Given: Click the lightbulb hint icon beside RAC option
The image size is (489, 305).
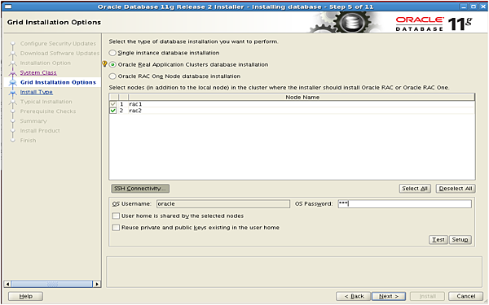Looking at the screenshot, I should coord(104,63).
